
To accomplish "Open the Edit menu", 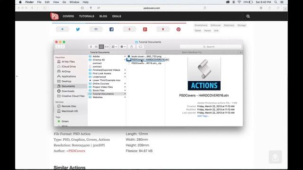I will [47, 2].
